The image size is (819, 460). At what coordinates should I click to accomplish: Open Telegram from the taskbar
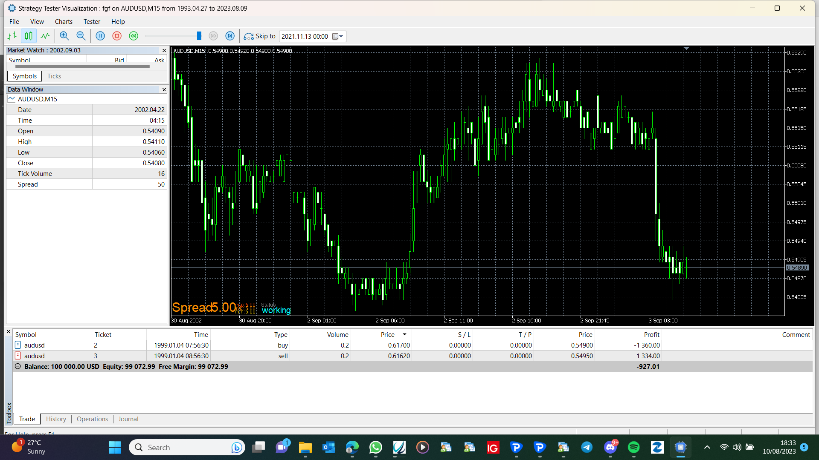(x=587, y=447)
